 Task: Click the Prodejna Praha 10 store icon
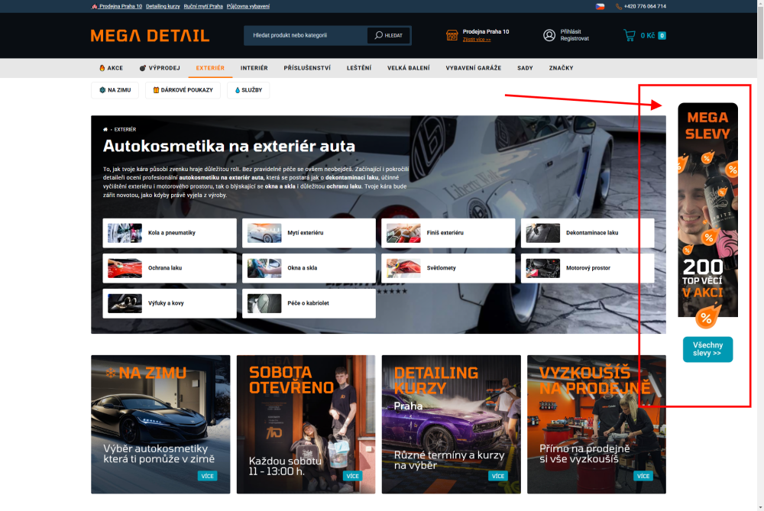pyautogui.click(x=452, y=35)
